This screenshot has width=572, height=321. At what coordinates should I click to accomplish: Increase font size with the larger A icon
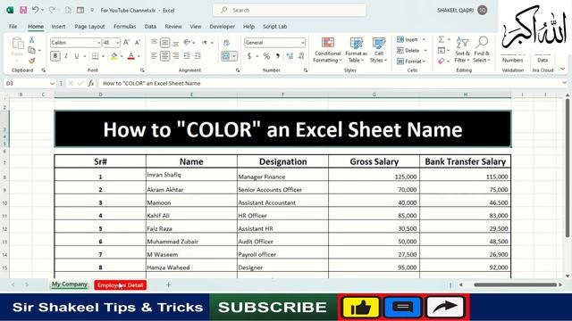[127, 43]
